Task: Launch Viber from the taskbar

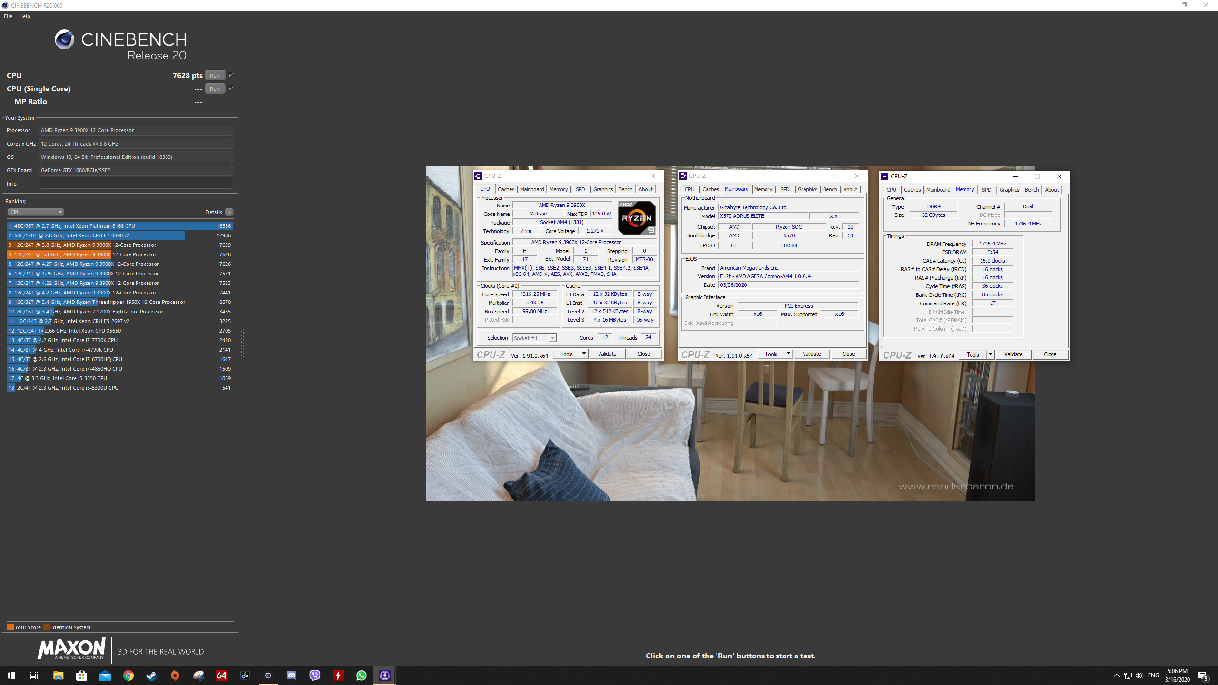Action: click(315, 675)
